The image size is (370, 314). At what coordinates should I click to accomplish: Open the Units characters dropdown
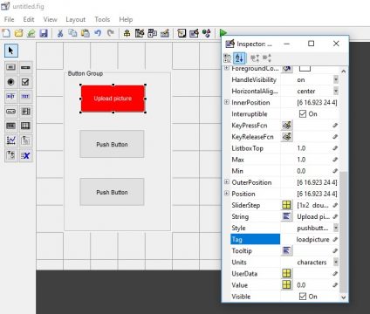pyautogui.click(x=336, y=262)
